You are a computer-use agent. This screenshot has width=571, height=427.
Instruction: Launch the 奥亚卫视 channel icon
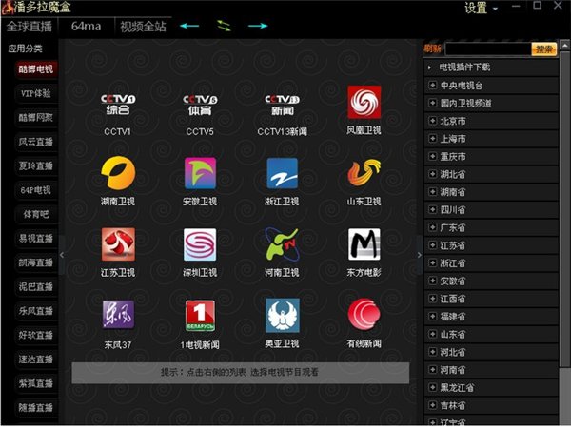pos(283,315)
